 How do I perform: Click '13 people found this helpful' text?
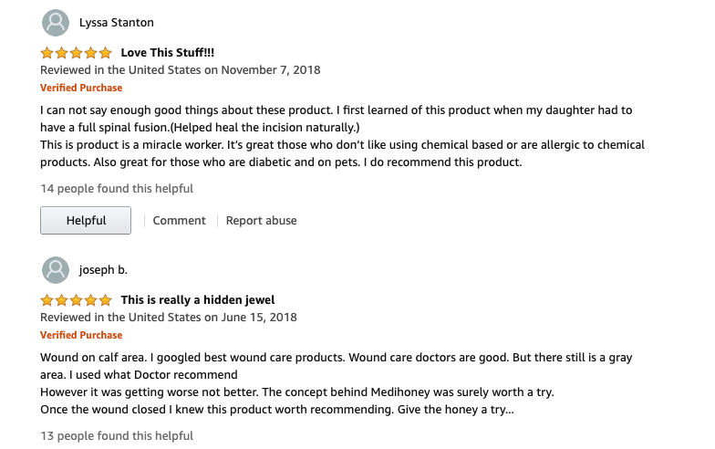[x=117, y=436]
